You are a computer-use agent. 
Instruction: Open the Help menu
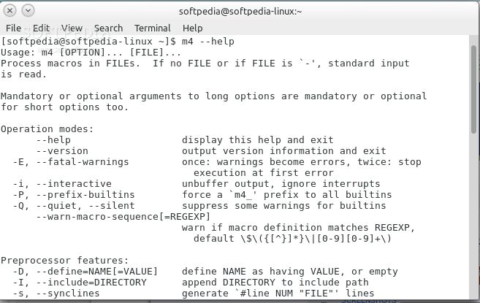point(193,28)
